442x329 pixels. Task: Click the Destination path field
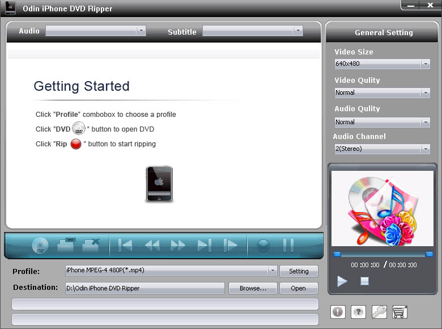click(145, 288)
